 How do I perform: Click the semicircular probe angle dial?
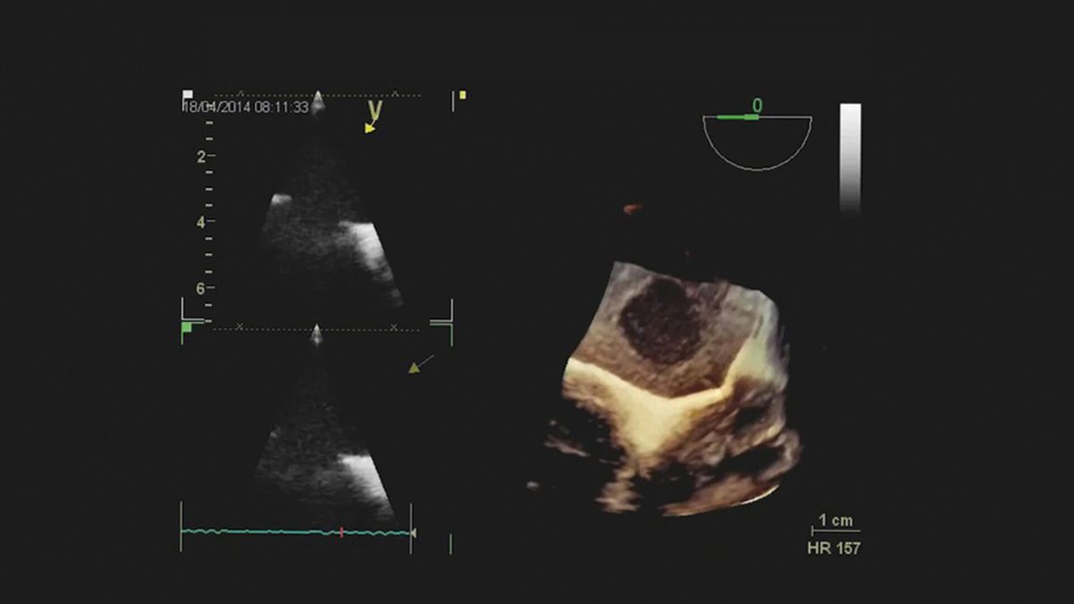757,143
